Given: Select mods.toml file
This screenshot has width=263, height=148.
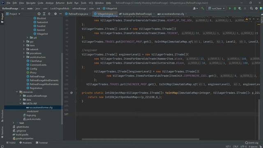Looking at the screenshot, I should pyautogui.click(x=32, y=111).
